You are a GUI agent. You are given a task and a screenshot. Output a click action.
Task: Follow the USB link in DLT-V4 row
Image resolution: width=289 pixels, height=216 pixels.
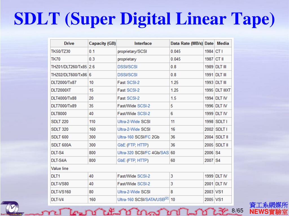[161, 199]
